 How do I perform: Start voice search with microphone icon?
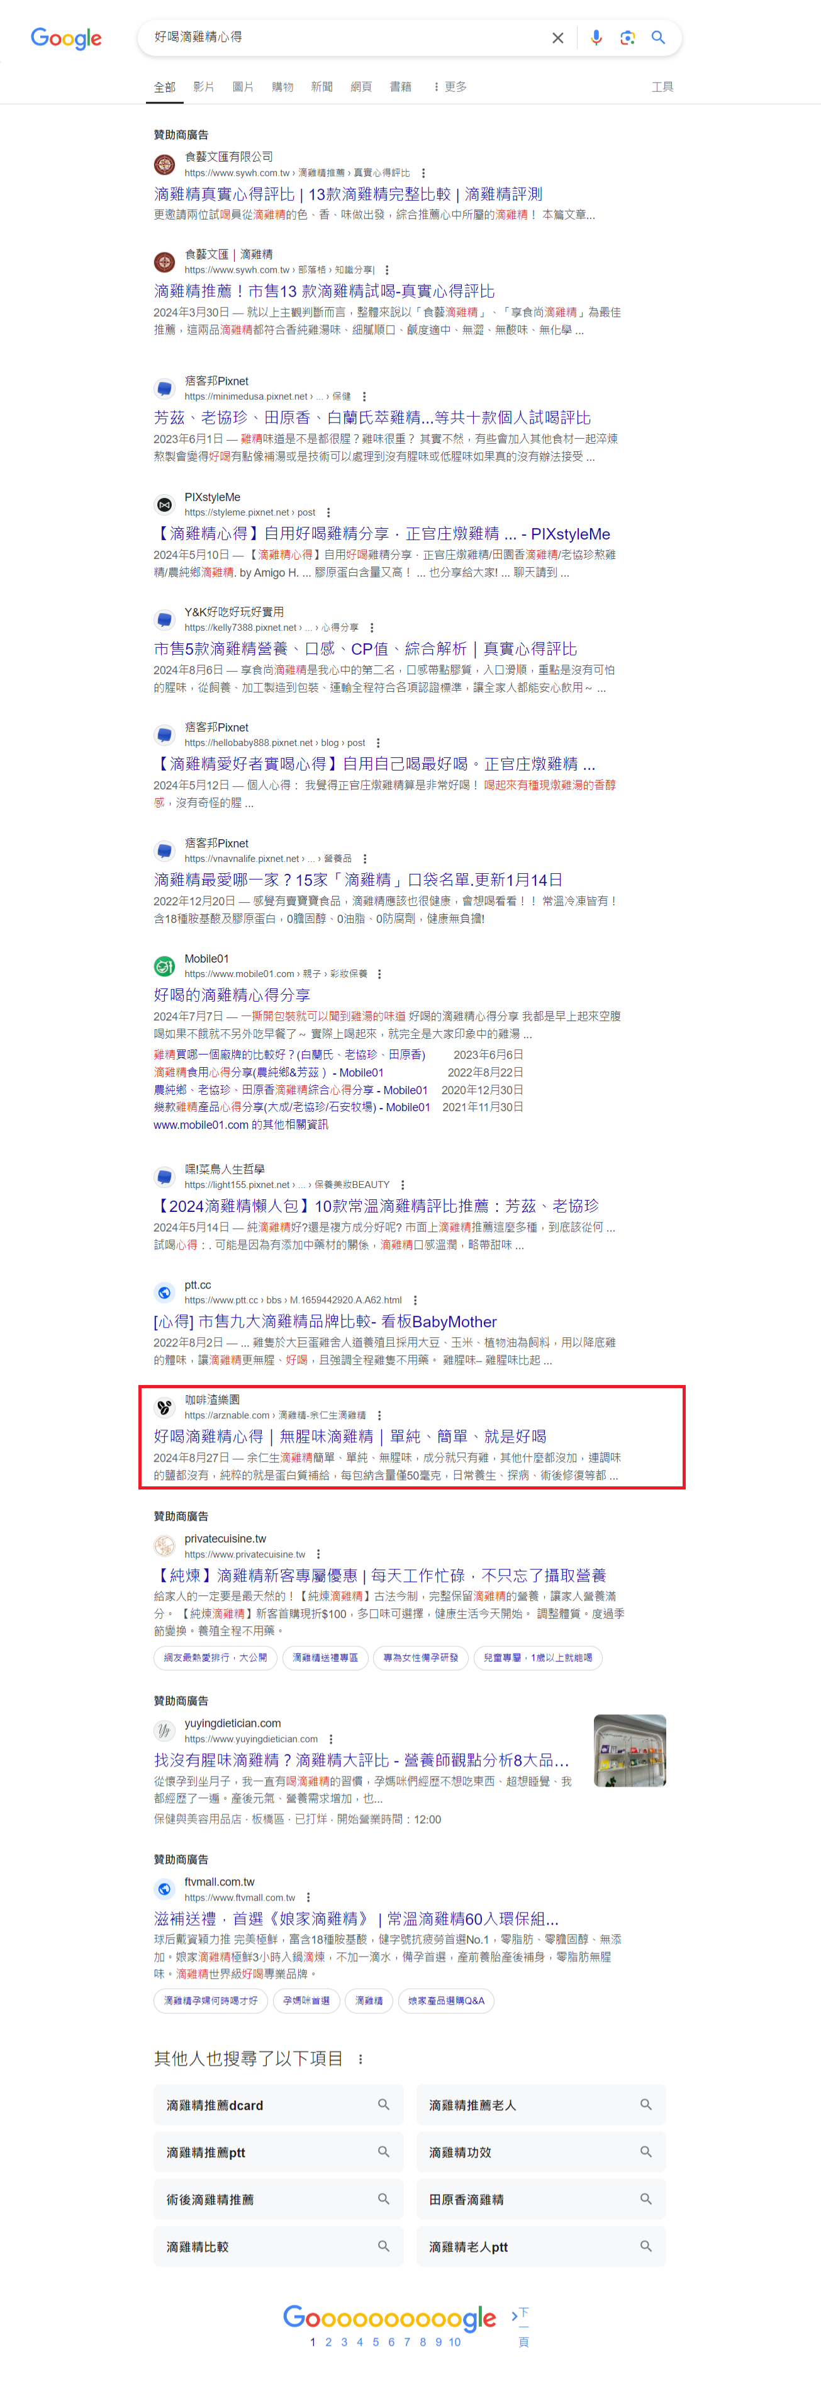coord(596,37)
